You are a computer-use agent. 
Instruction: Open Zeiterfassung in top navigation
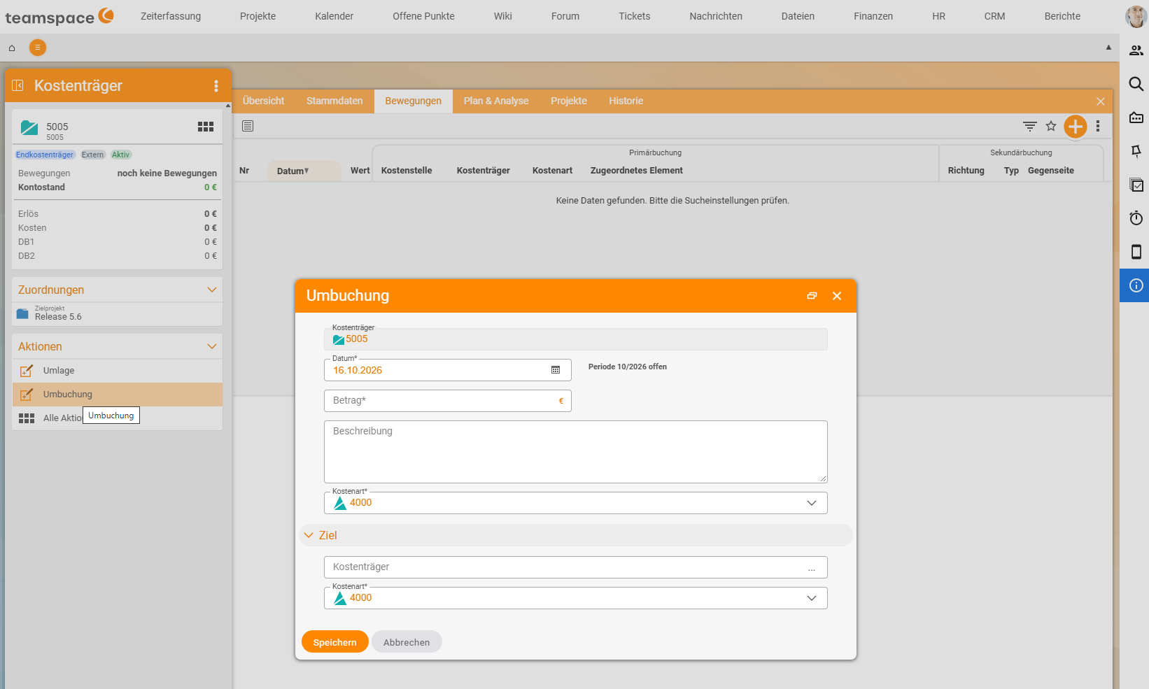click(x=171, y=16)
